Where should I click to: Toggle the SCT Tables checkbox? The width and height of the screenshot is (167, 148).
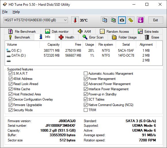tap(86, 99)
